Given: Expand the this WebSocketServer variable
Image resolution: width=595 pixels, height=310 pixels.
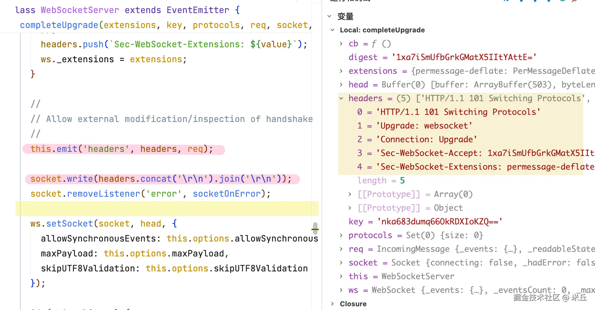Looking at the screenshot, I should (x=341, y=276).
